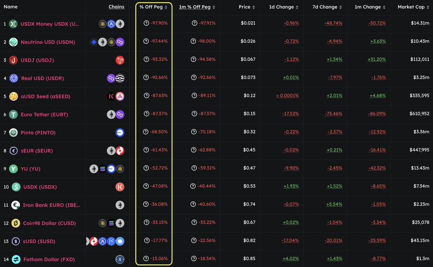Click the YU green coin icon
The height and width of the screenshot is (267, 433).
click(13, 168)
